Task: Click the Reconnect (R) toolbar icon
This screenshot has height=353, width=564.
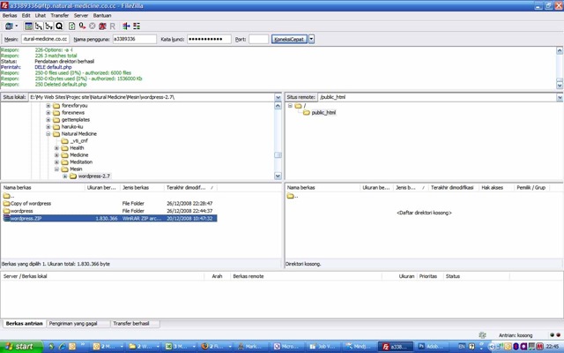Action: pos(113,26)
